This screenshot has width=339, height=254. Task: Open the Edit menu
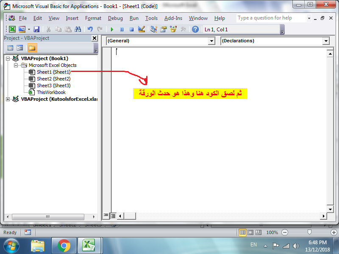point(38,18)
